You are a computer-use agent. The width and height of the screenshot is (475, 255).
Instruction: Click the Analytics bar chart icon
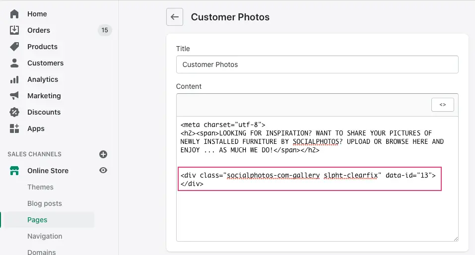[x=14, y=79]
